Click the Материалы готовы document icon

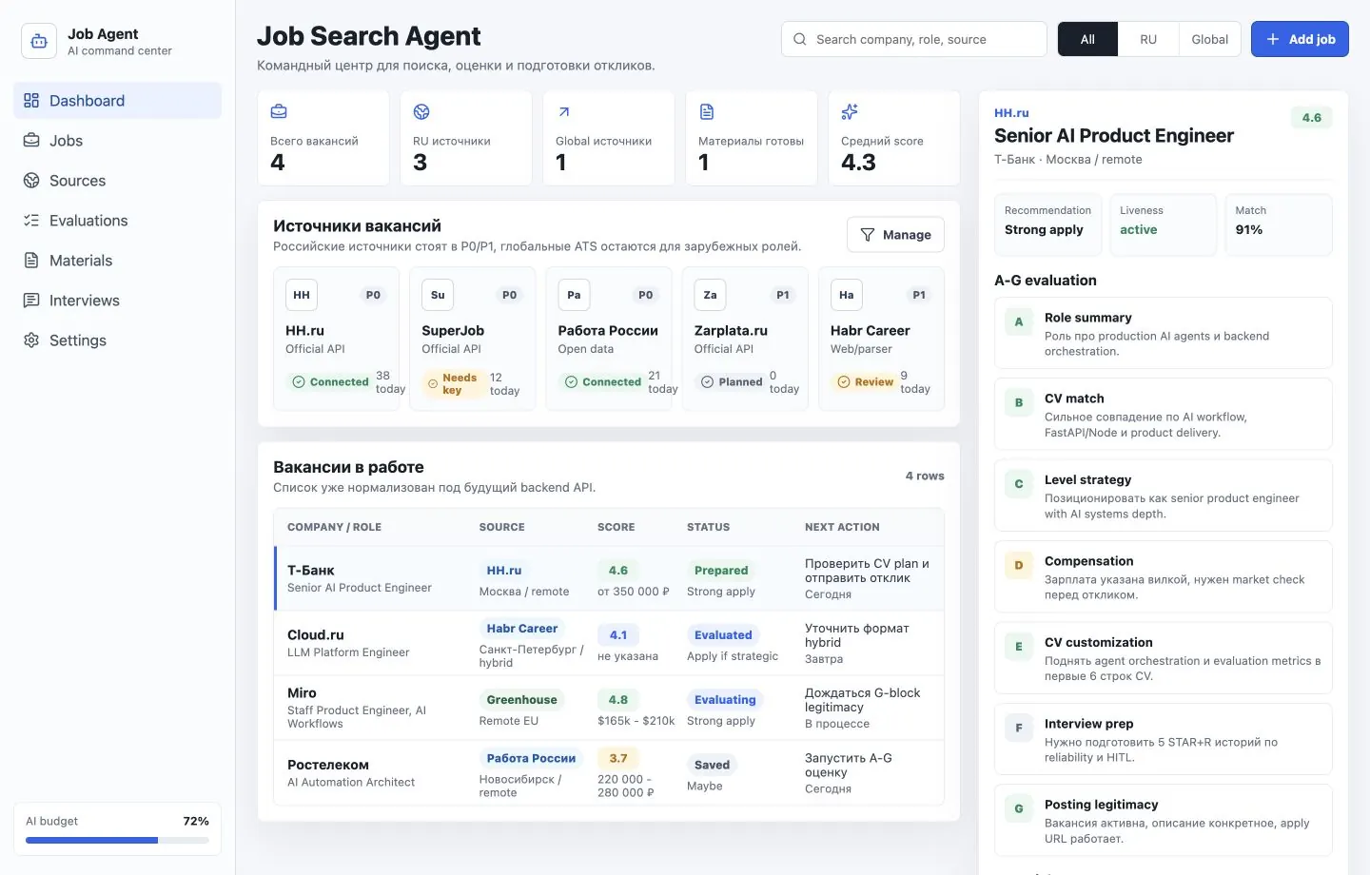point(707,112)
